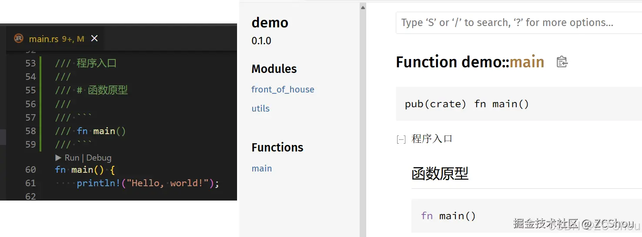Viewport: 642px width, 237px height.
Task: Copy item path icon next to demo::main
Action: click(x=562, y=62)
